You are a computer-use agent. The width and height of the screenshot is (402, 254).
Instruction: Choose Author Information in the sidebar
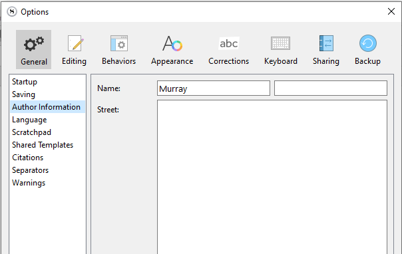click(47, 107)
